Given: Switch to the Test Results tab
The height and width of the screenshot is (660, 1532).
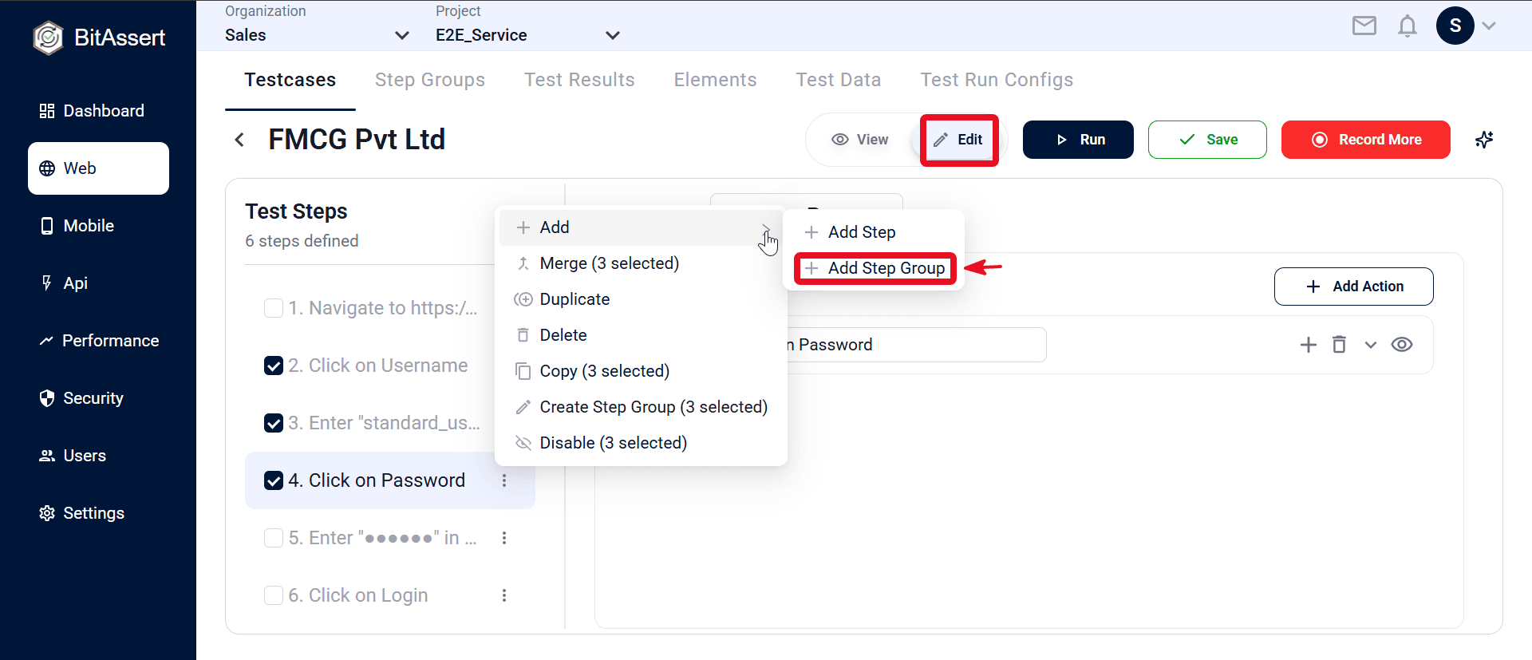Looking at the screenshot, I should click(579, 80).
